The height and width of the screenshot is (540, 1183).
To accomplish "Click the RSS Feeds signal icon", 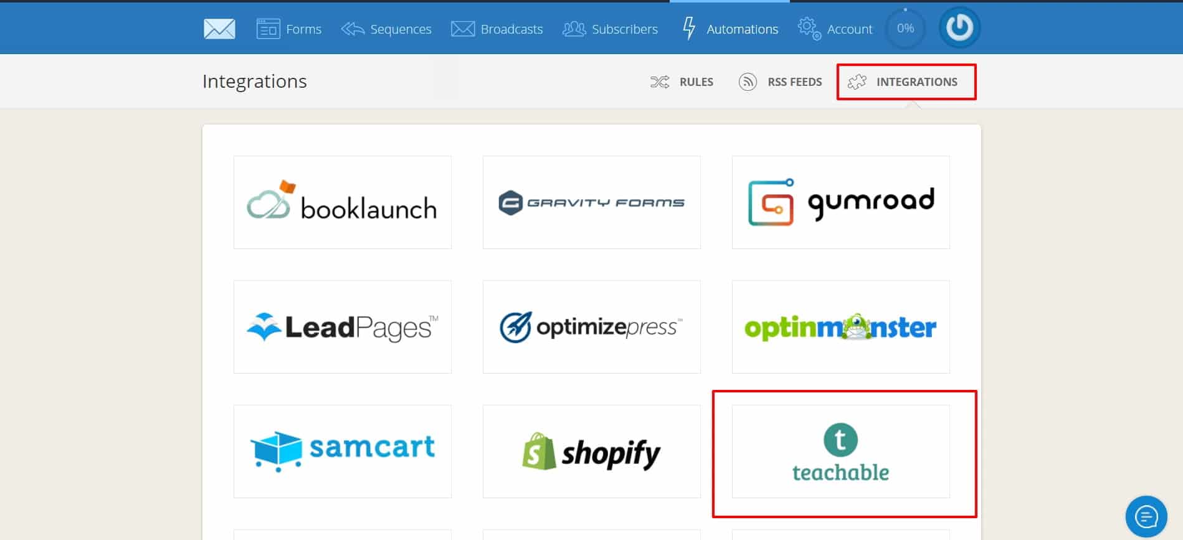I will coord(748,82).
